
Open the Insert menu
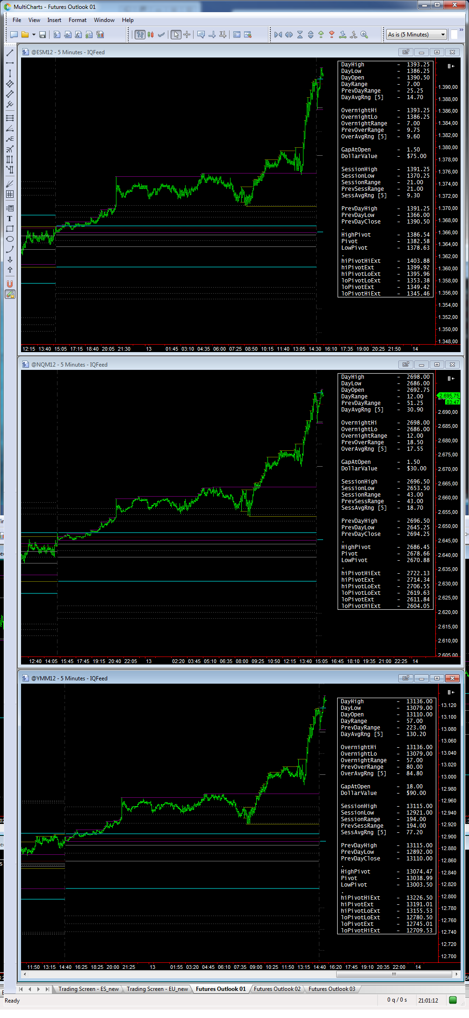54,20
